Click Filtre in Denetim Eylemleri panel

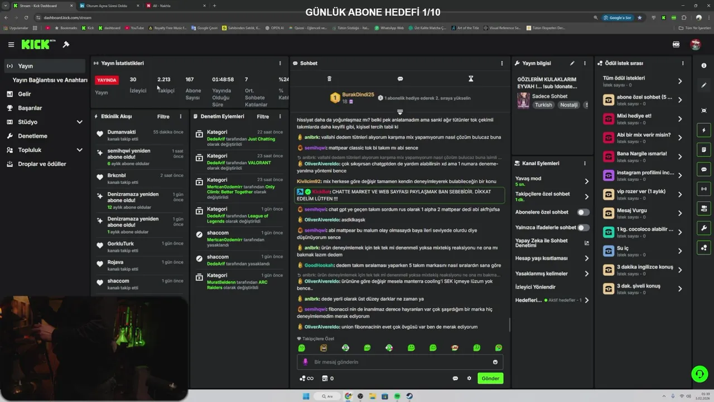263,116
